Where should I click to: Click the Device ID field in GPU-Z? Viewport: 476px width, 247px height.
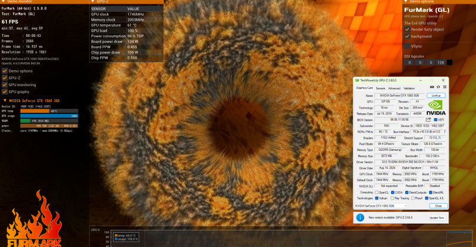pyautogui.click(x=430, y=126)
